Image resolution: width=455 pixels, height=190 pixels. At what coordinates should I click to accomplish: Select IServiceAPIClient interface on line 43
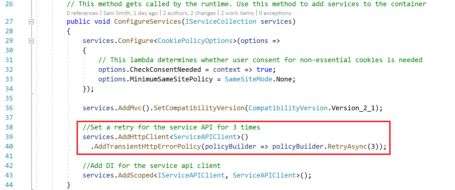[191, 175]
